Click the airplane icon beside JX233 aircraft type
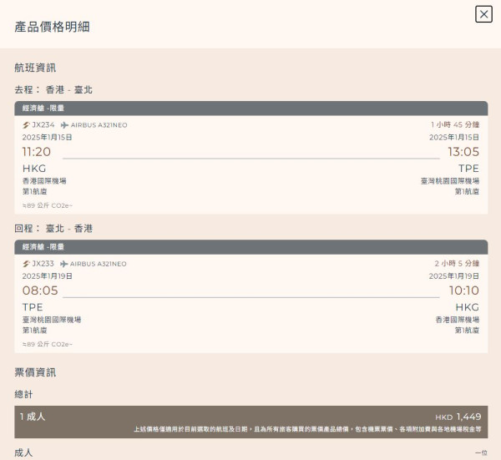This screenshot has width=501, height=460. click(x=64, y=264)
